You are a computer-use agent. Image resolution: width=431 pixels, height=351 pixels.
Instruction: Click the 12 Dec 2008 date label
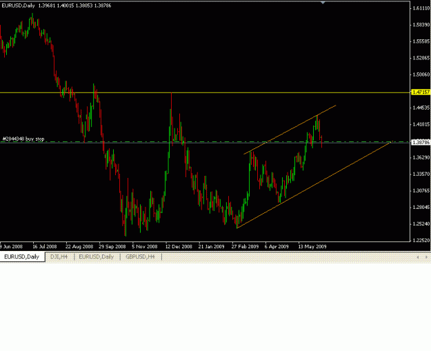[179, 247]
